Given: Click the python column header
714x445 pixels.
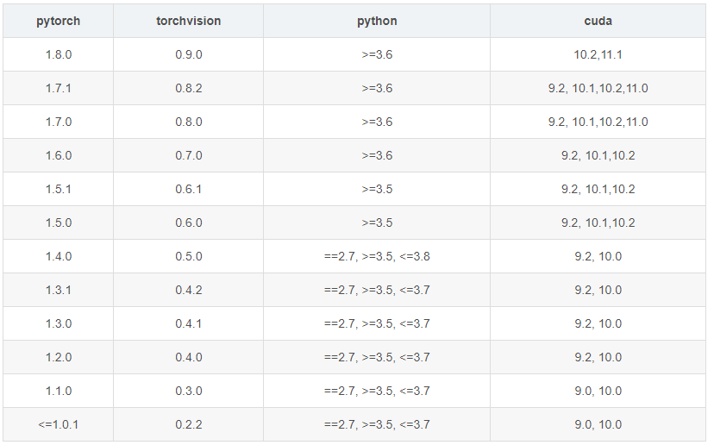Looking at the screenshot, I should [x=377, y=21].
